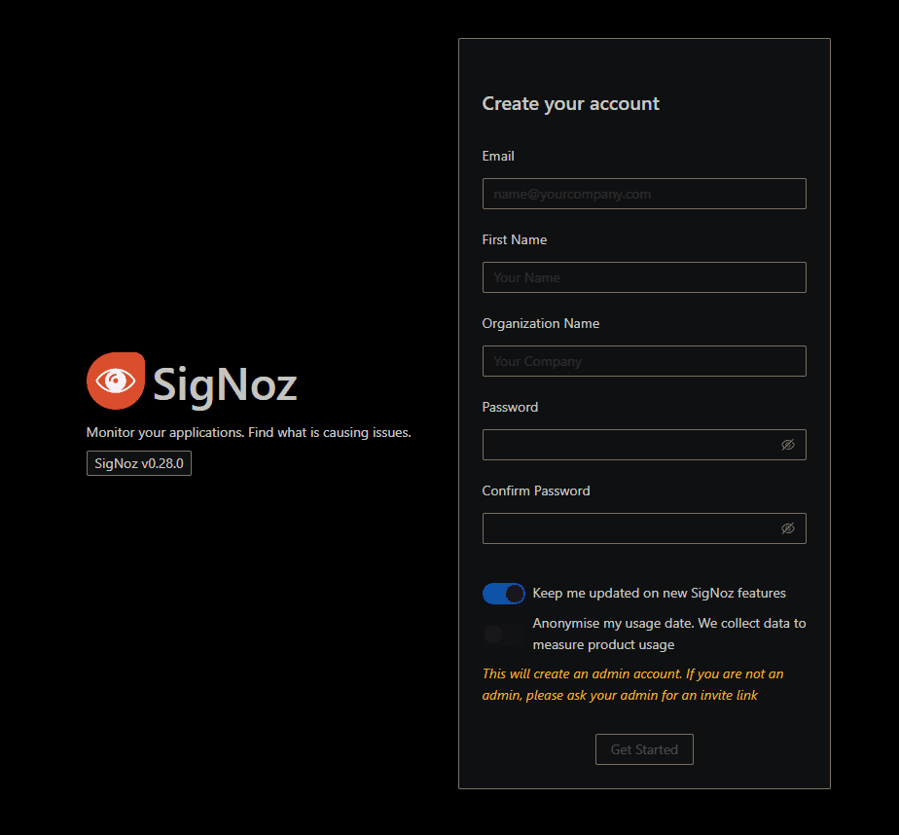899x835 pixels.
Task: Click the SigNoz v0.28.0 version badge
Action: pos(139,464)
